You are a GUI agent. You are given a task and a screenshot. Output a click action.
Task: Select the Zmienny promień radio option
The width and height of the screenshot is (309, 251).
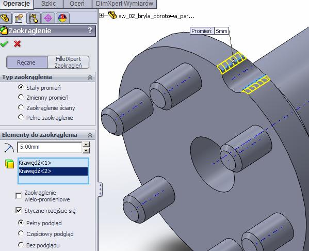coord(21,97)
